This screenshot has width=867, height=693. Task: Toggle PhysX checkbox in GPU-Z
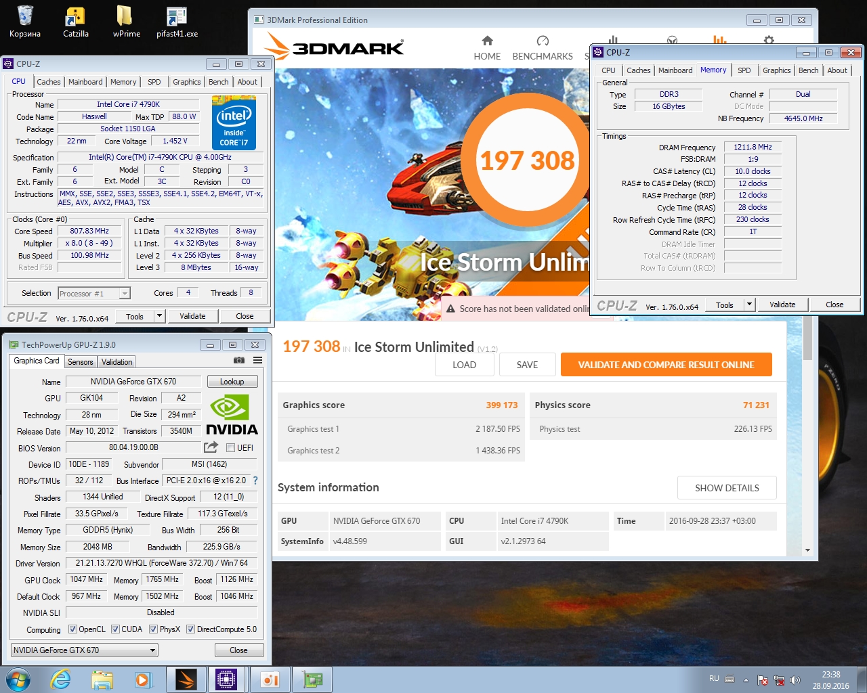click(153, 629)
